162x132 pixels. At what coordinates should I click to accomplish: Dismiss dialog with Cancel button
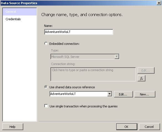click(149, 127)
